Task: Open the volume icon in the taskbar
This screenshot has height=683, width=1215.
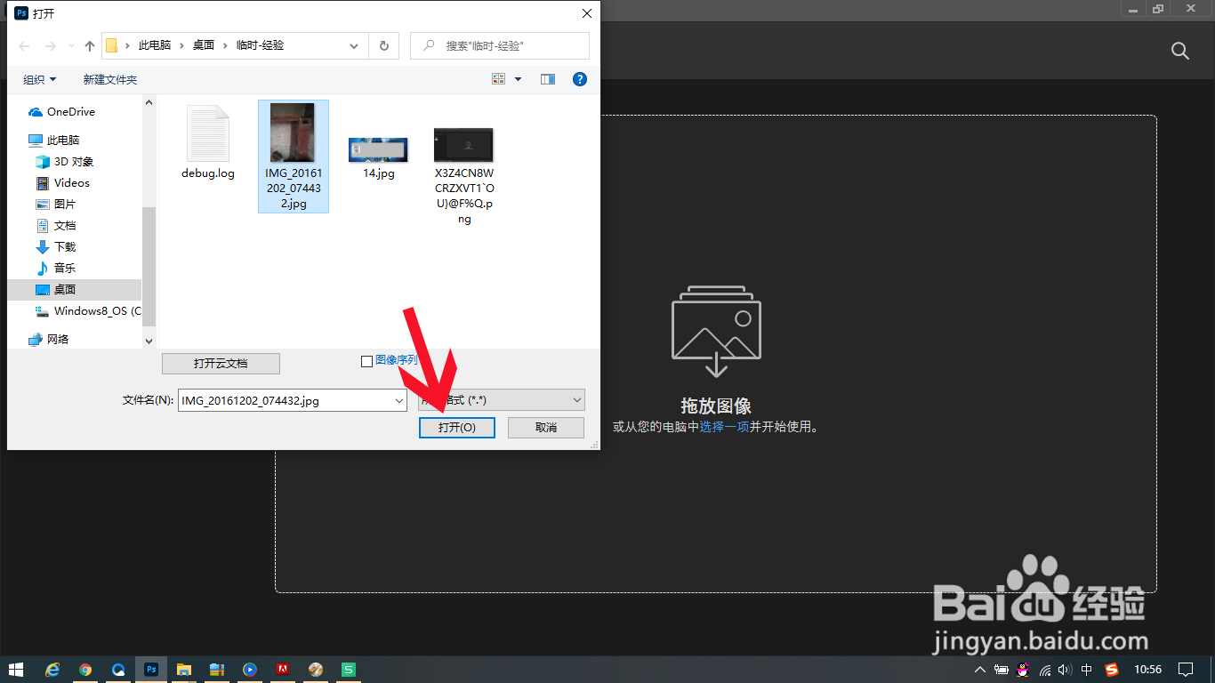Action: 1064,669
